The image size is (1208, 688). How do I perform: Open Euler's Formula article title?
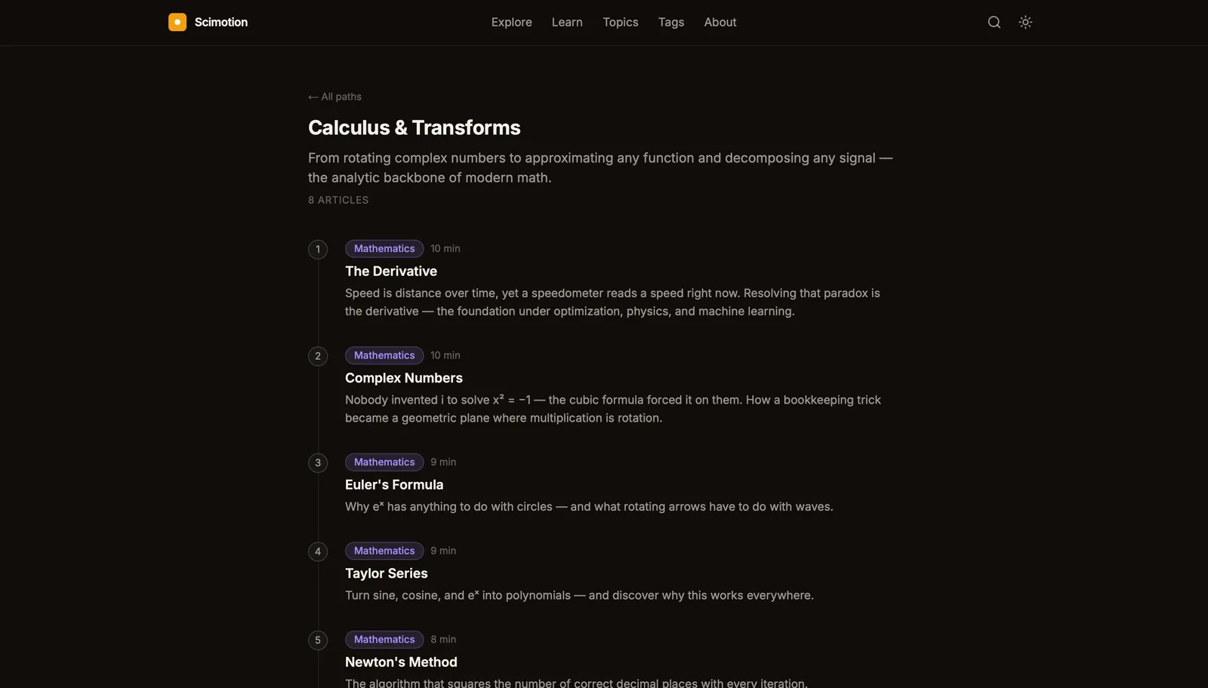tap(394, 484)
